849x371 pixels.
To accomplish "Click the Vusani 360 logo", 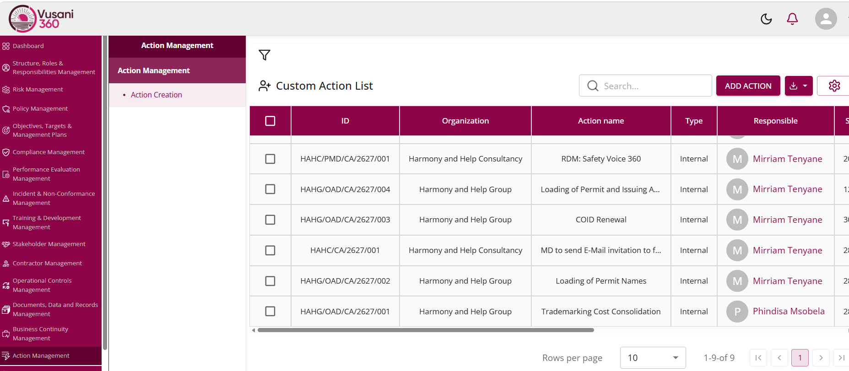I will 41,18.
